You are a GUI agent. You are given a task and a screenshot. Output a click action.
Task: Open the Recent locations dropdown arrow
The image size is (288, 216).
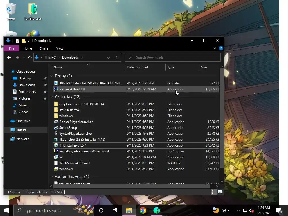[24, 57]
